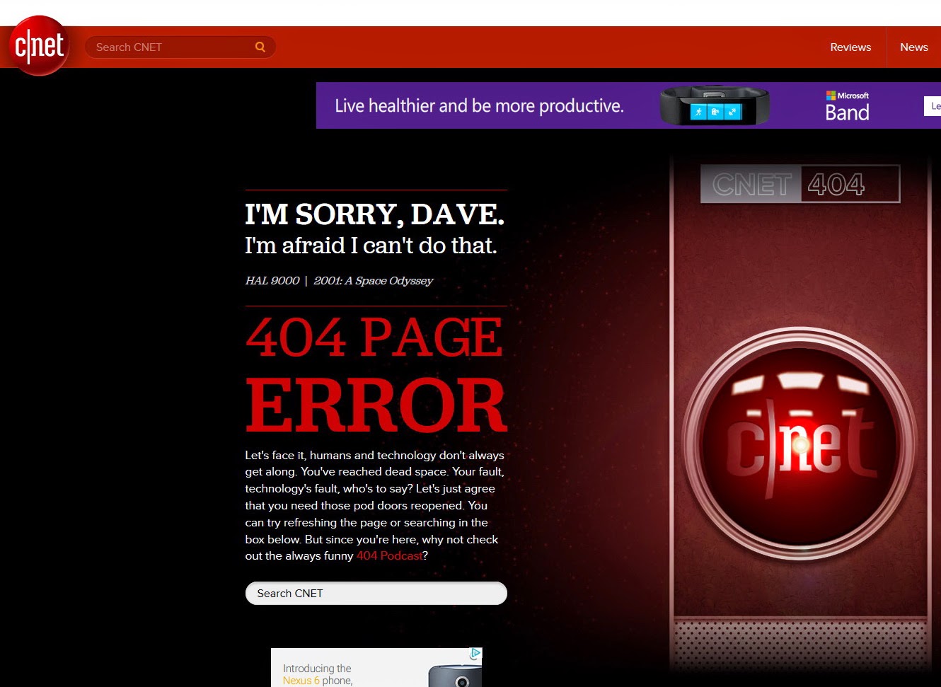Screen dimensions: 941x687
Task: Click the 'HAL 9000' attribution text
Action: (272, 281)
